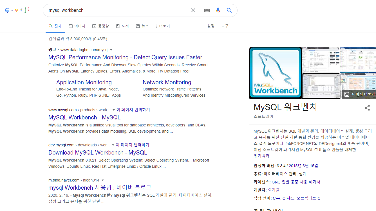The image size is (376, 211).
Task: Click 이미지 더보기 button
Action: point(359,94)
